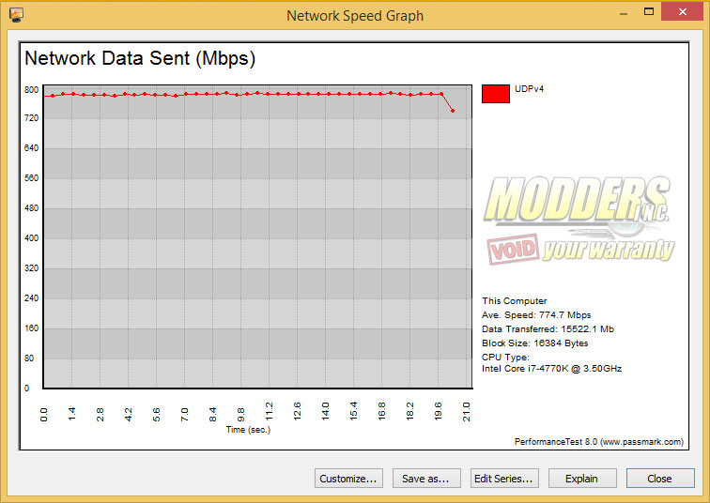Click the last data point dropping near 740
710x503 pixels.
453,111
